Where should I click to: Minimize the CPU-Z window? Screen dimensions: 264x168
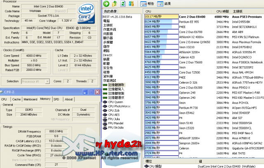(85, 92)
